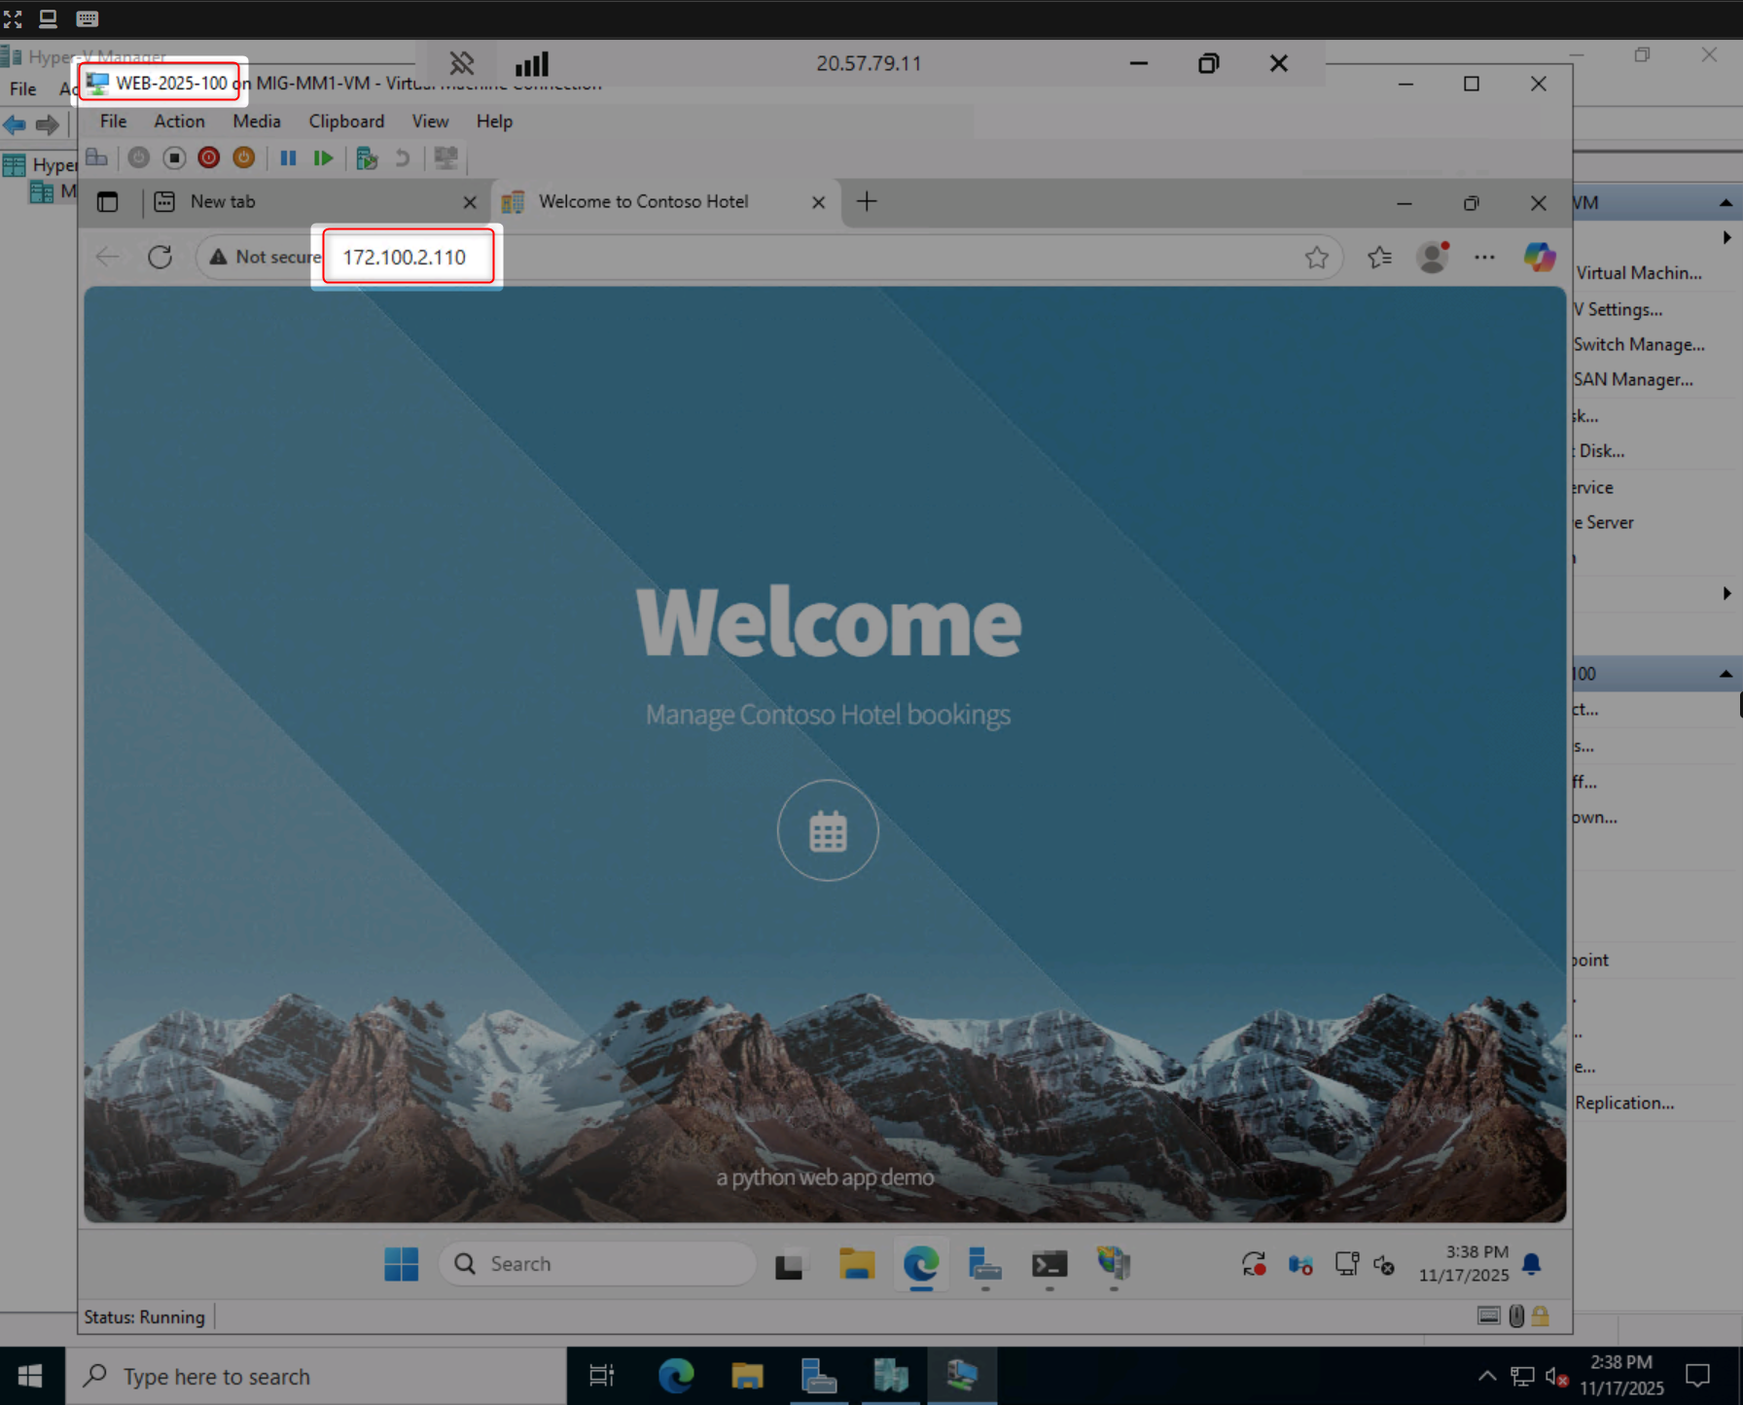The height and width of the screenshot is (1405, 1743).
Task: Open the Terminal in guest taskbar
Action: 1049,1264
